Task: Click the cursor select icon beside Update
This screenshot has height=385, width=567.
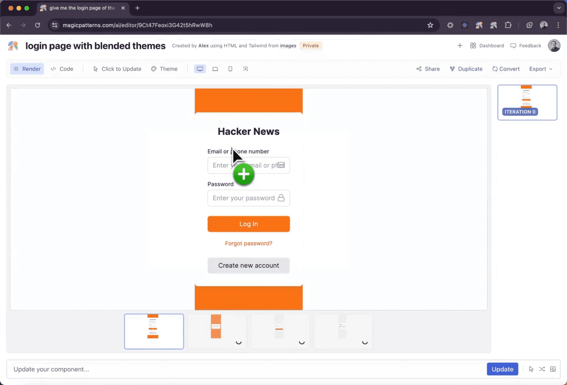Action: coord(531,369)
